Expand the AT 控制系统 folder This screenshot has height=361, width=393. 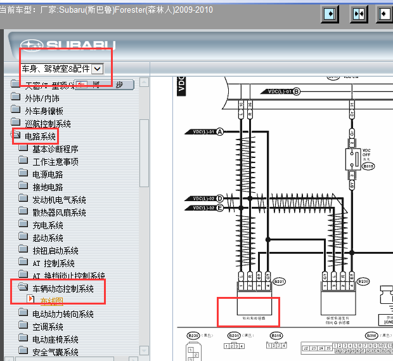(23, 261)
